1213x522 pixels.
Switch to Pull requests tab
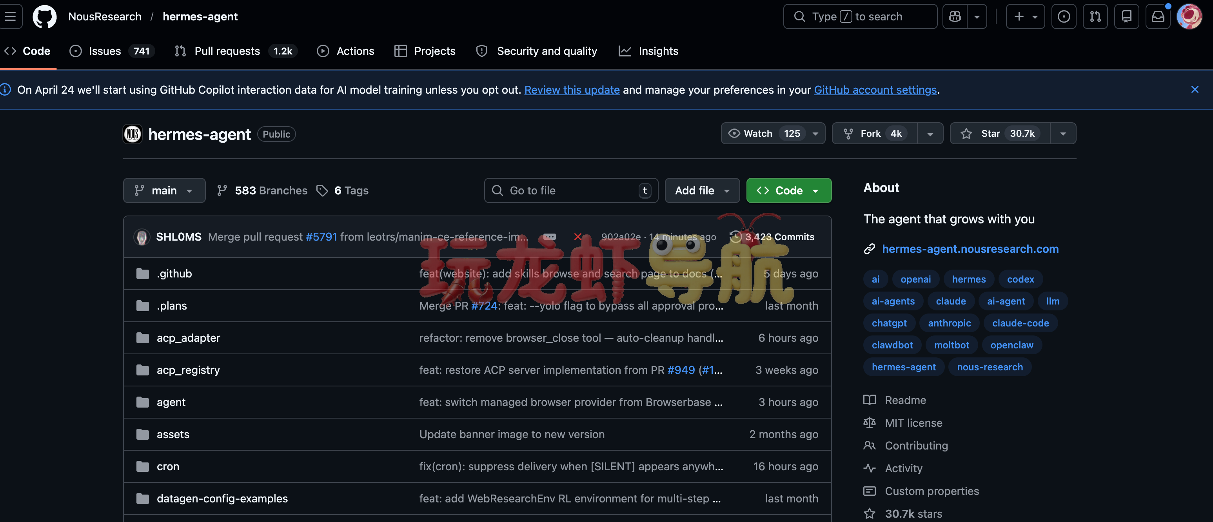point(236,51)
